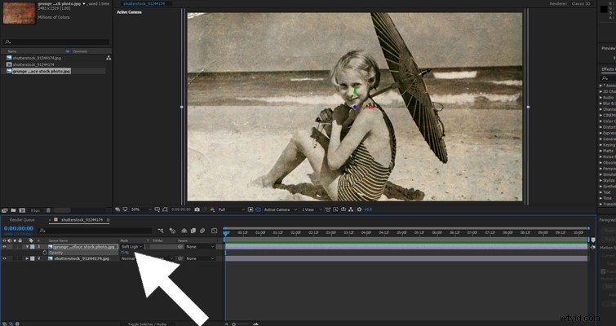The width and height of the screenshot is (616, 326).
Task: Open the Effects panel tab
Action: (x=609, y=69)
